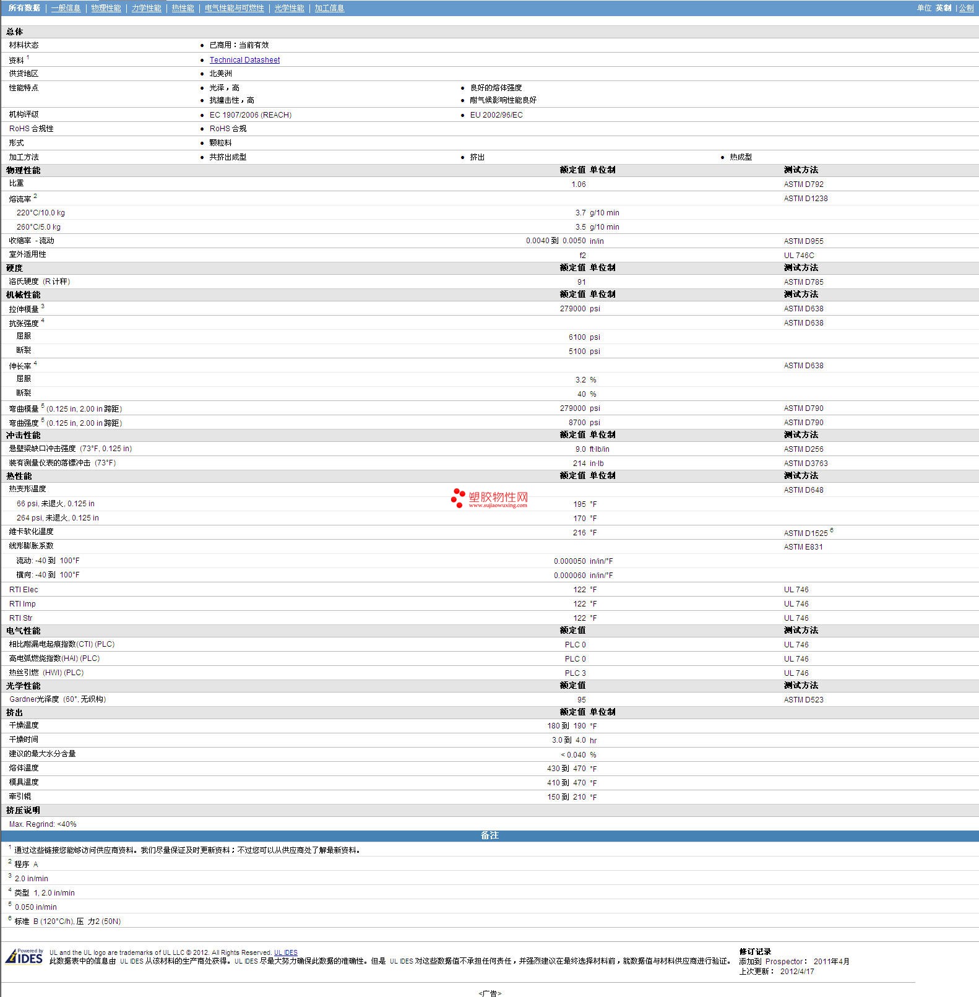Image resolution: width=979 pixels, height=997 pixels.
Task: Click ASTM D523 test method
Action: tap(803, 700)
